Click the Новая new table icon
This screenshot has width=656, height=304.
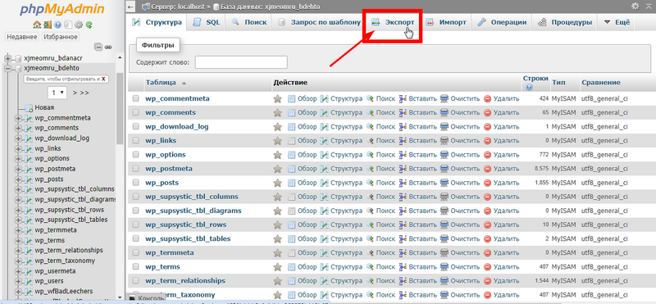click(x=29, y=107)
